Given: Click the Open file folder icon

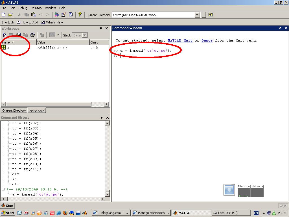Looking at the screenshot, I should tap(10, 15).
